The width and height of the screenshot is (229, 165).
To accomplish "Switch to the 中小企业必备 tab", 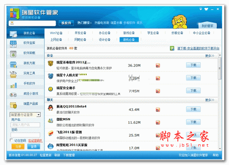I will pyautogui.click(x=201, y=33).
